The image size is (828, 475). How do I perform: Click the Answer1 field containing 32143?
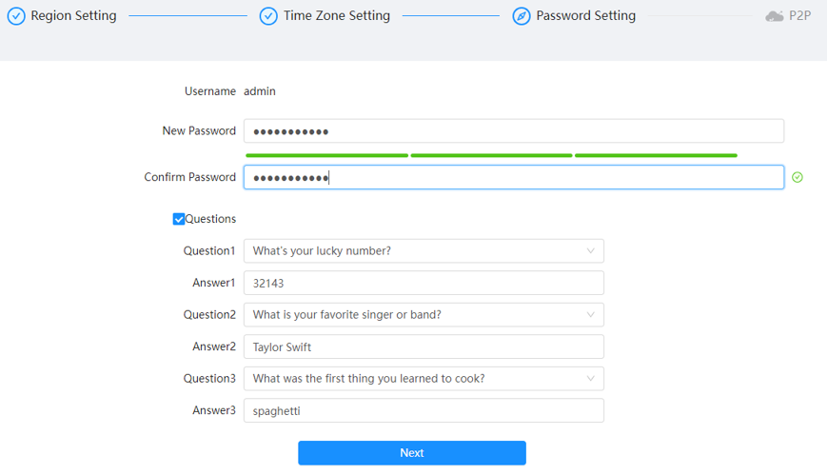tap(424, 284)
